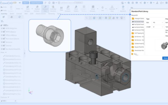
Task: Open the Slotted Head Screws folder
Action: point(138,43)
